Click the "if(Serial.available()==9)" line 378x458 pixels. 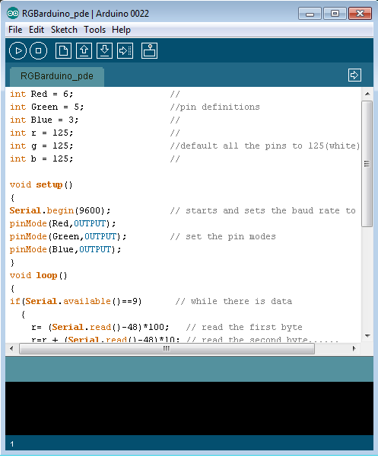point(76,301)
